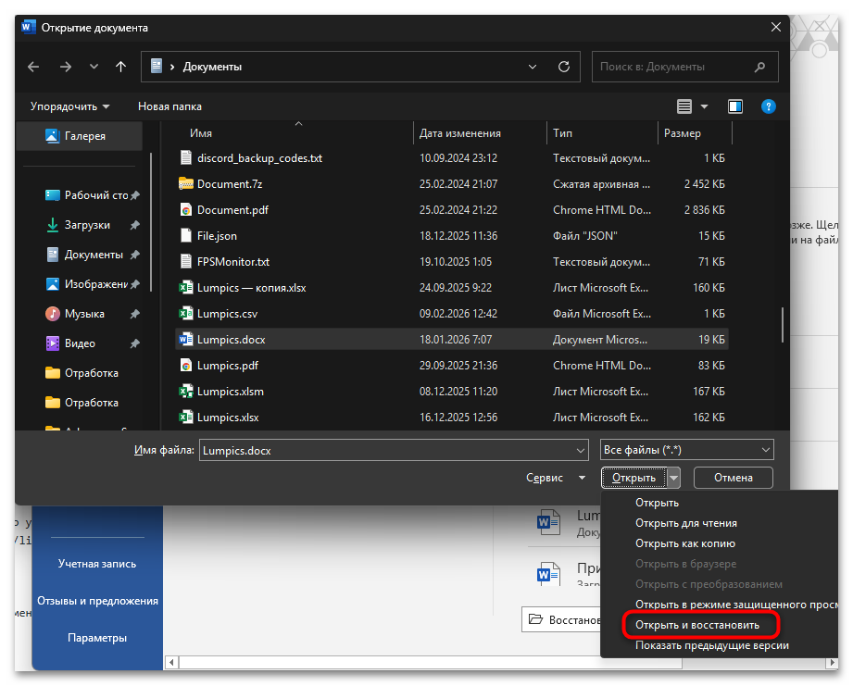853x686 pixels.
Task: Open the Загрузки folder in sidebar
Action: pyautogui.click(x=87, y=225)
